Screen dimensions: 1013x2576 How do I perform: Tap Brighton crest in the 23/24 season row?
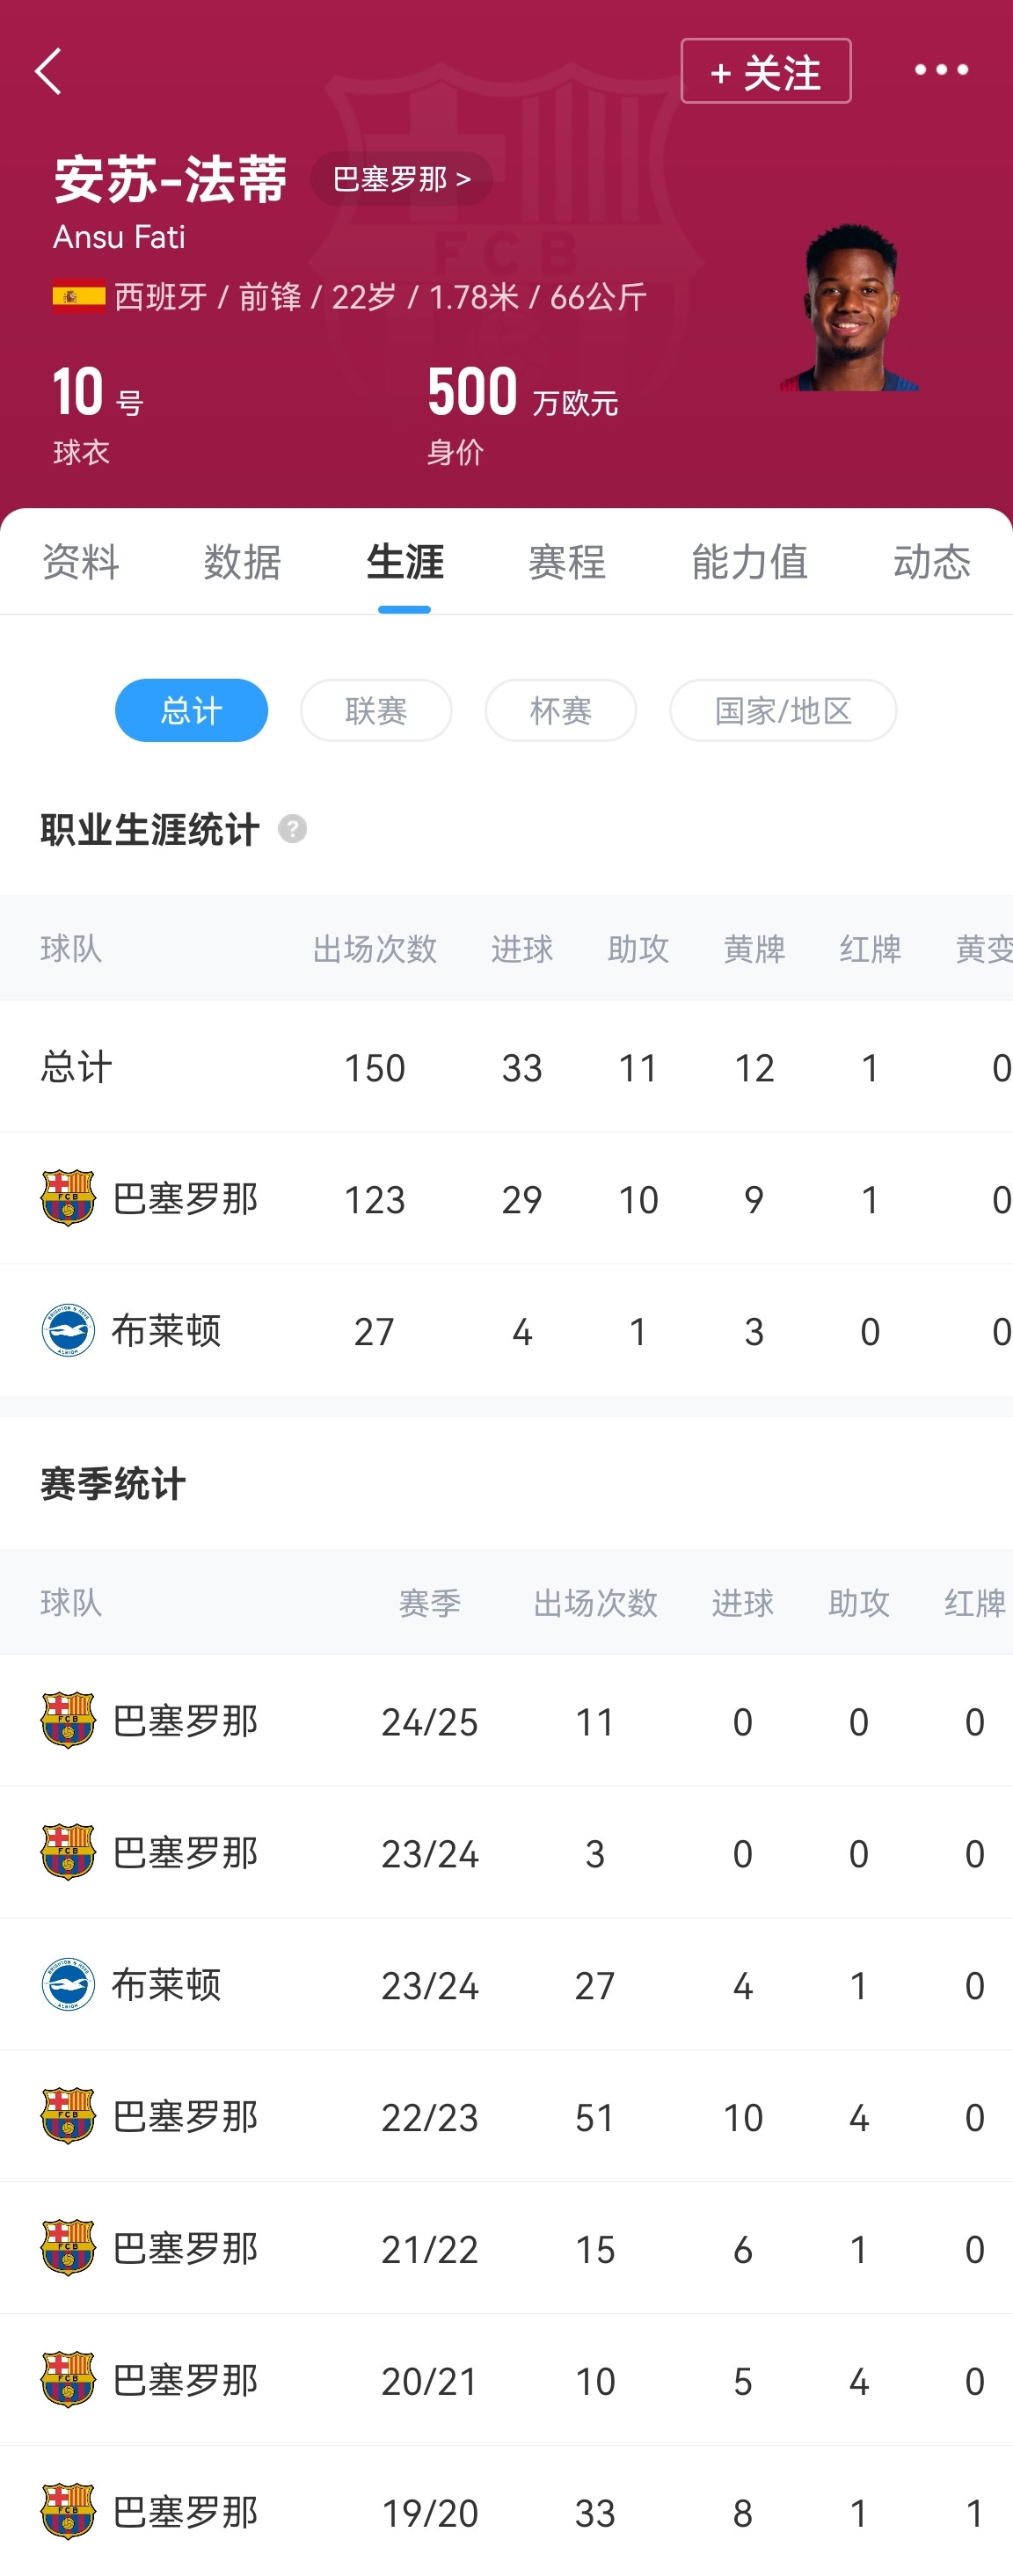click(x=68, y=1984)
